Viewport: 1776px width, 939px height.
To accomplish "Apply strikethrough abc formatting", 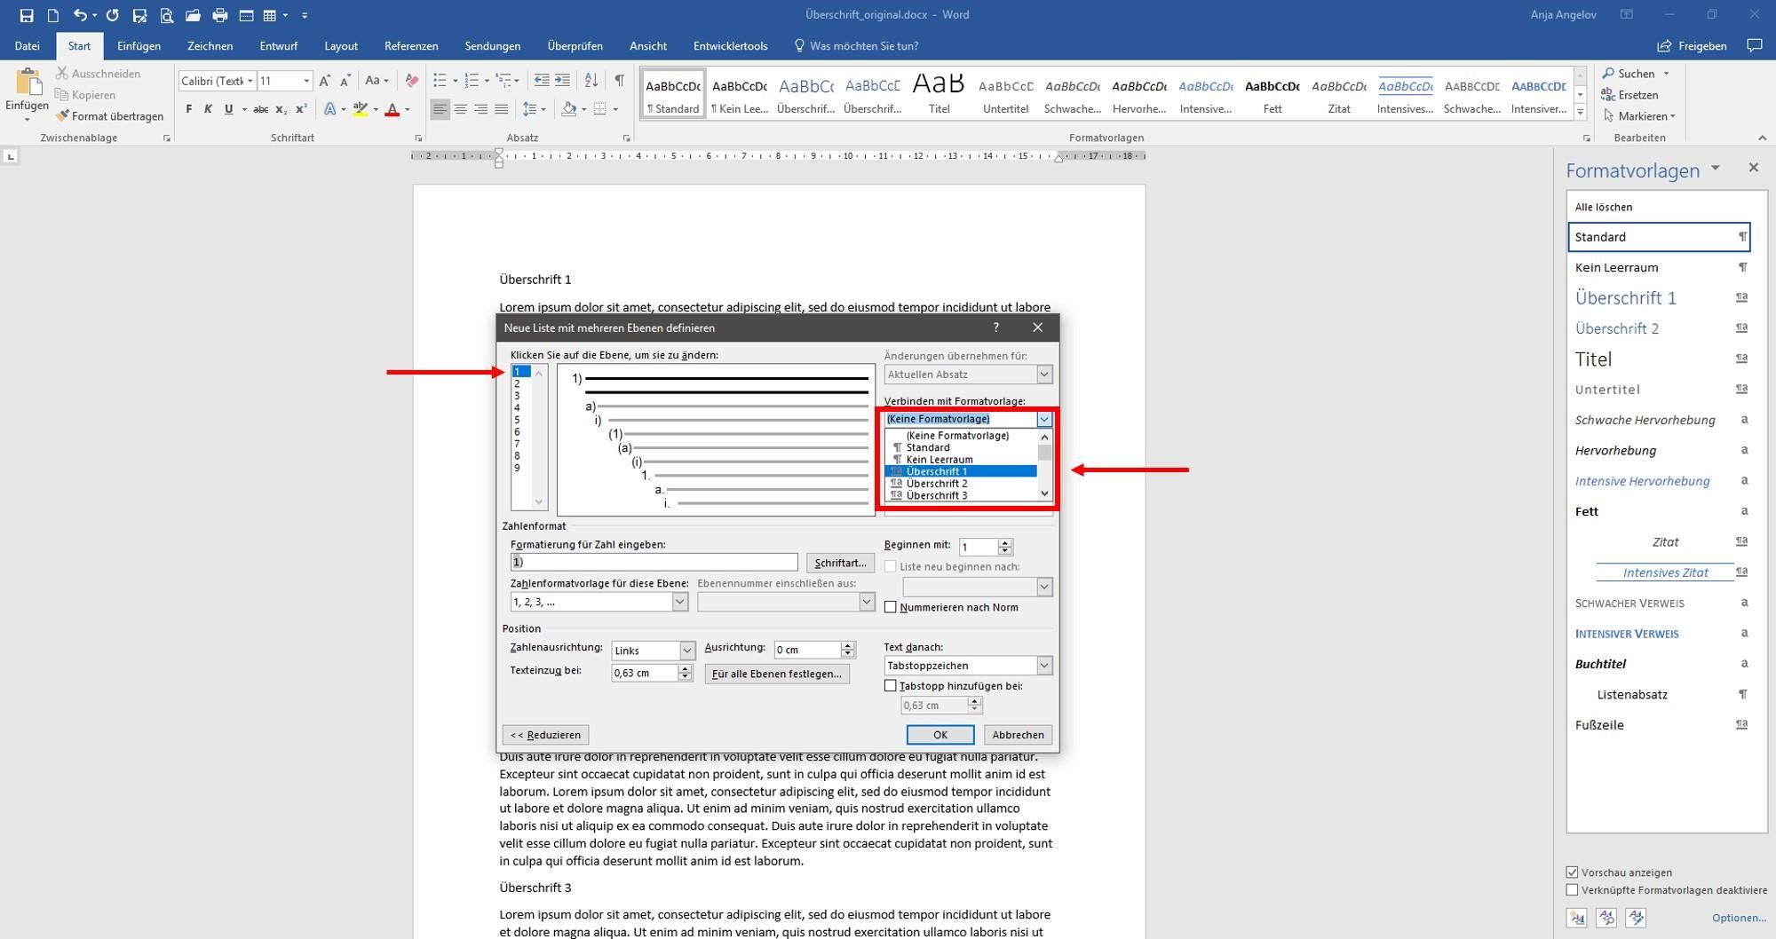I will click(x=260, y=109).
